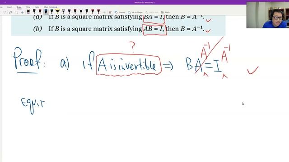Open the Class Notebook tab

51,7
